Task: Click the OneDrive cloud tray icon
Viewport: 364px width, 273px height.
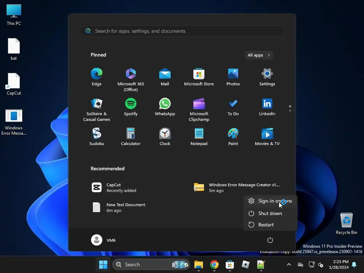Action: [300, 264]
